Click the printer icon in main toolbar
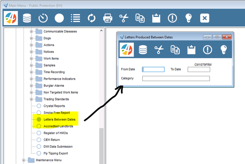The height and width of the screenshot is (164, 245). pos(108,18)
